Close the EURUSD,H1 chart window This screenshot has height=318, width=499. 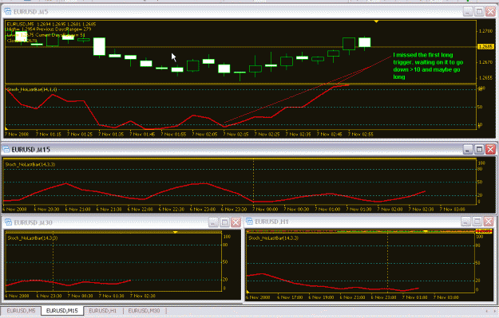[x=489, y=222]
